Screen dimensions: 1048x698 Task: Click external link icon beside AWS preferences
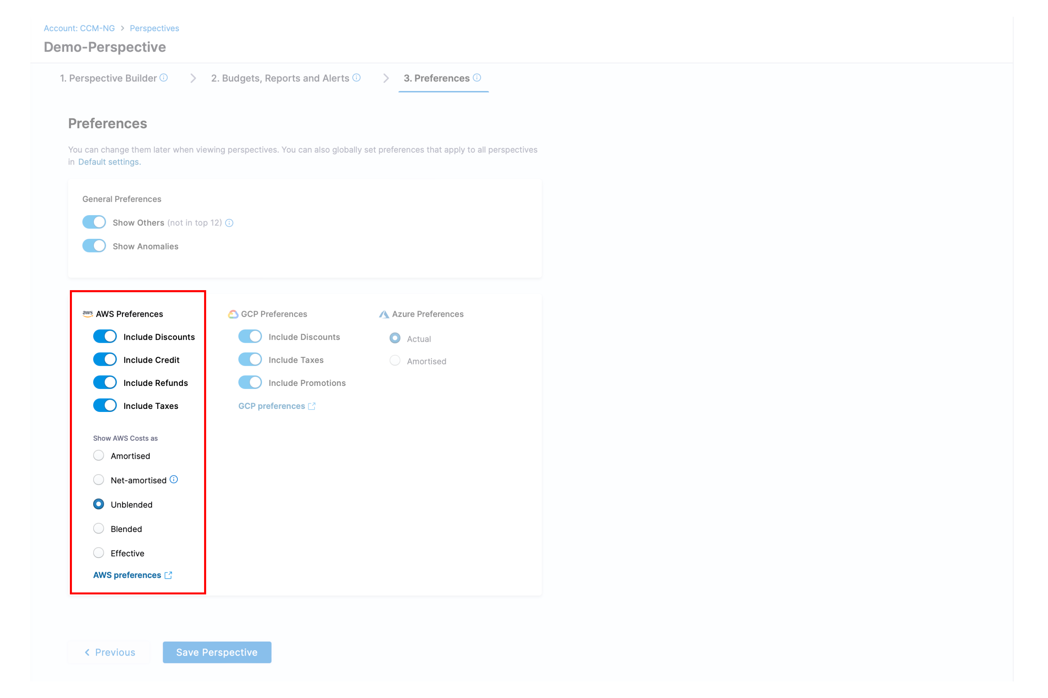[x=168, y=575]
